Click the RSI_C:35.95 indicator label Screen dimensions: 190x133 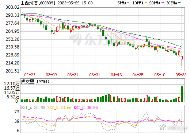point(86,107)
